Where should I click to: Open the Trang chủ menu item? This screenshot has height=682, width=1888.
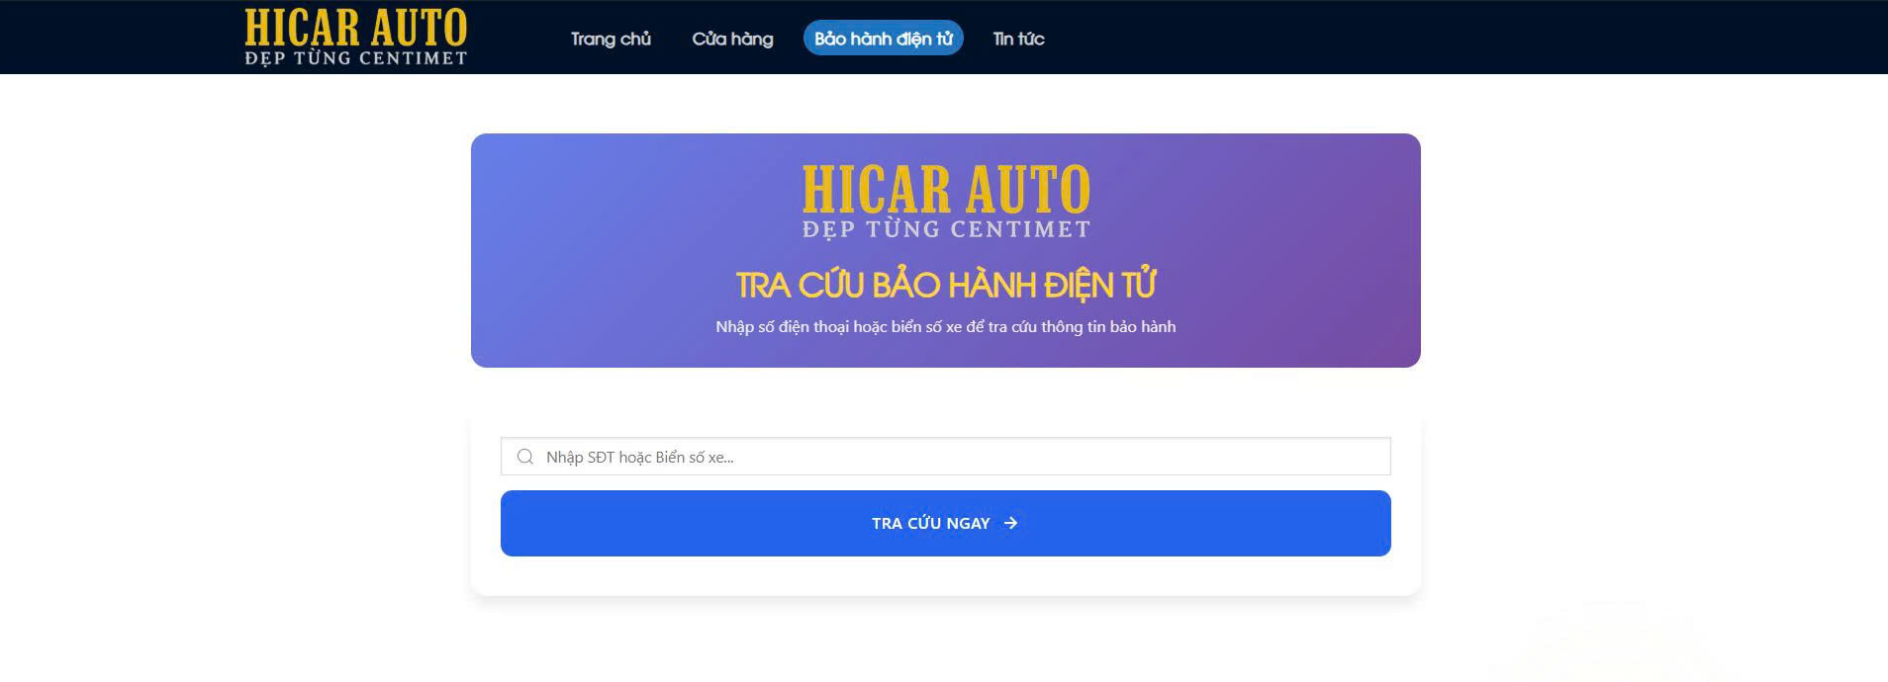click(611, 39)
